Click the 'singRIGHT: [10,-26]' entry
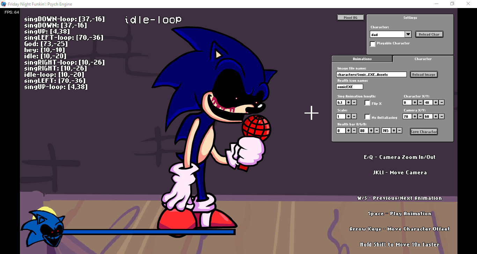This screenshot has height=254, width=477. [x=56, y=68]
